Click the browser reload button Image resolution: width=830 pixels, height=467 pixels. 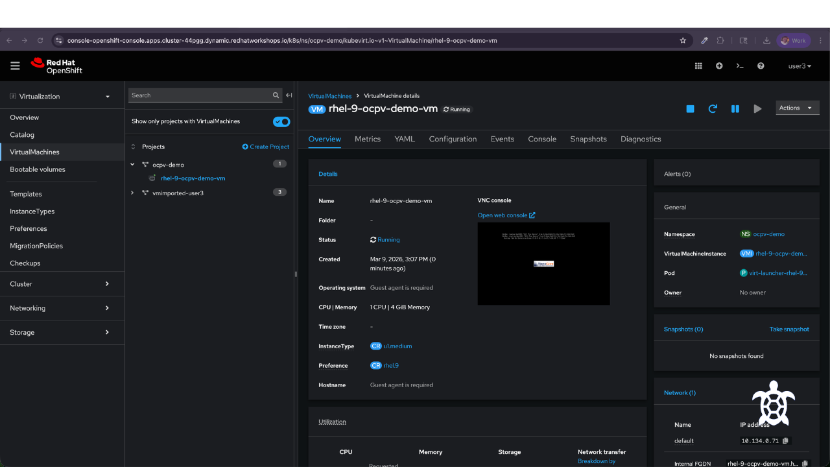click(40, 40)
